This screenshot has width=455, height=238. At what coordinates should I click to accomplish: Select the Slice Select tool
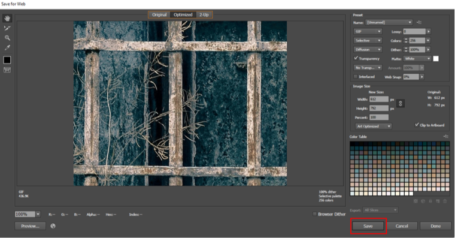click(7, 28)
